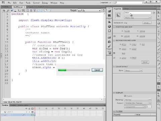
Task: Click the Auto format icon in script toolbar
Action: [15, 11]
